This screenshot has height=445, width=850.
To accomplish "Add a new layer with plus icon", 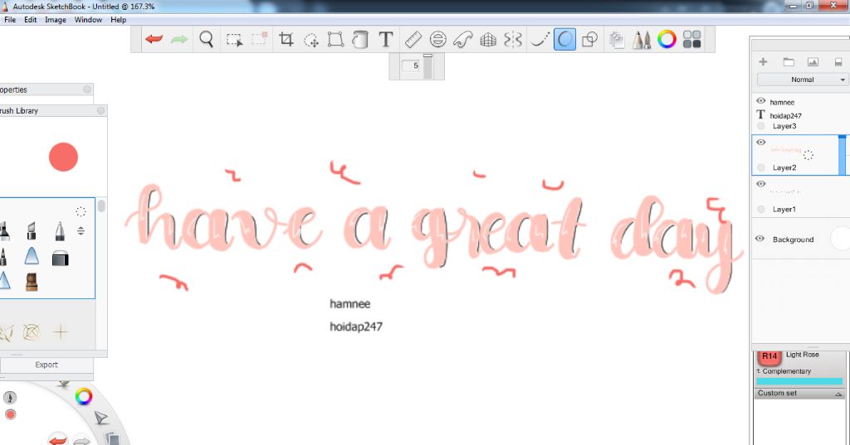I will pos(763,61).
